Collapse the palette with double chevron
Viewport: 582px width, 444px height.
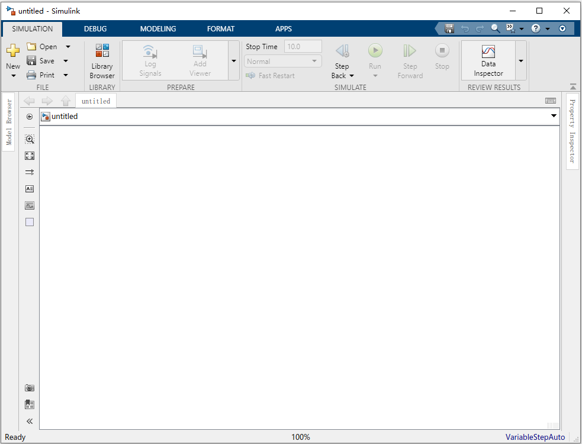tap(30, 421)
